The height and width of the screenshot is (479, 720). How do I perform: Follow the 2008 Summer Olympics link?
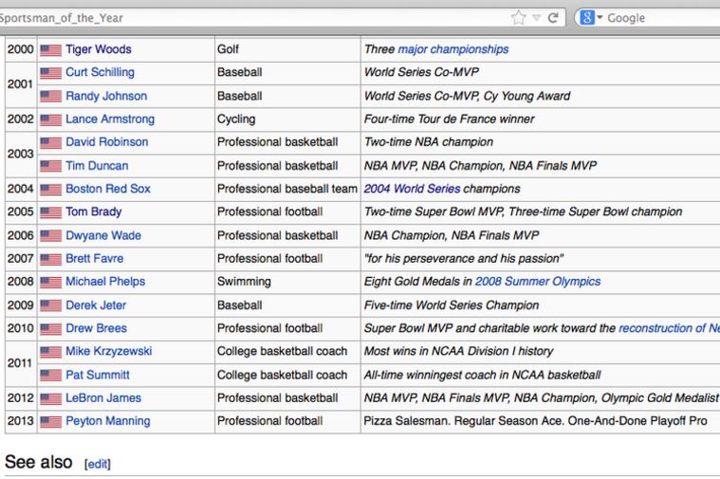pyautogui.click(x=538, y=282)
